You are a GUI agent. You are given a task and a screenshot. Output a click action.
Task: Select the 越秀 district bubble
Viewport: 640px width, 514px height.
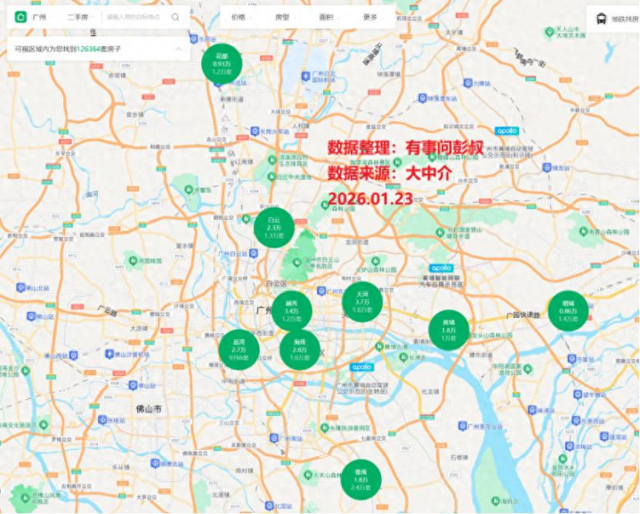click(x=291, y=311)
